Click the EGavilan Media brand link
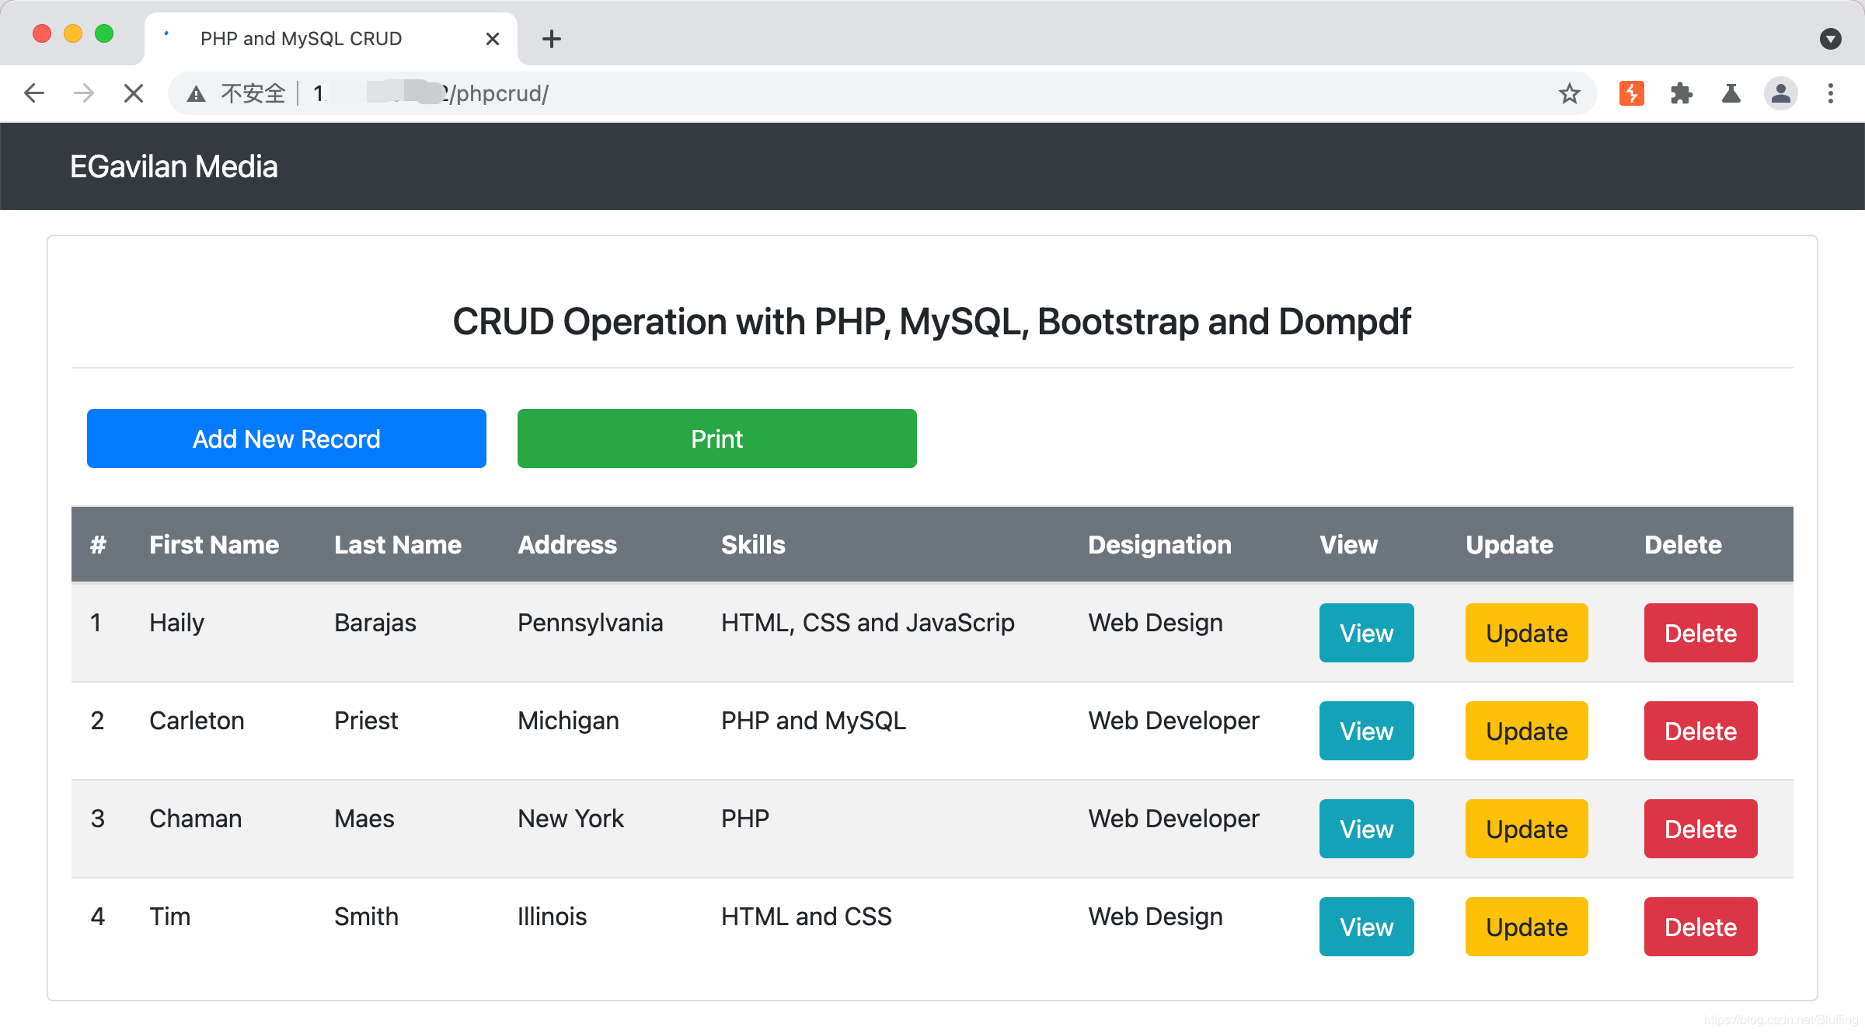Screen dimensions: 1865x1034 pos(174,166)
